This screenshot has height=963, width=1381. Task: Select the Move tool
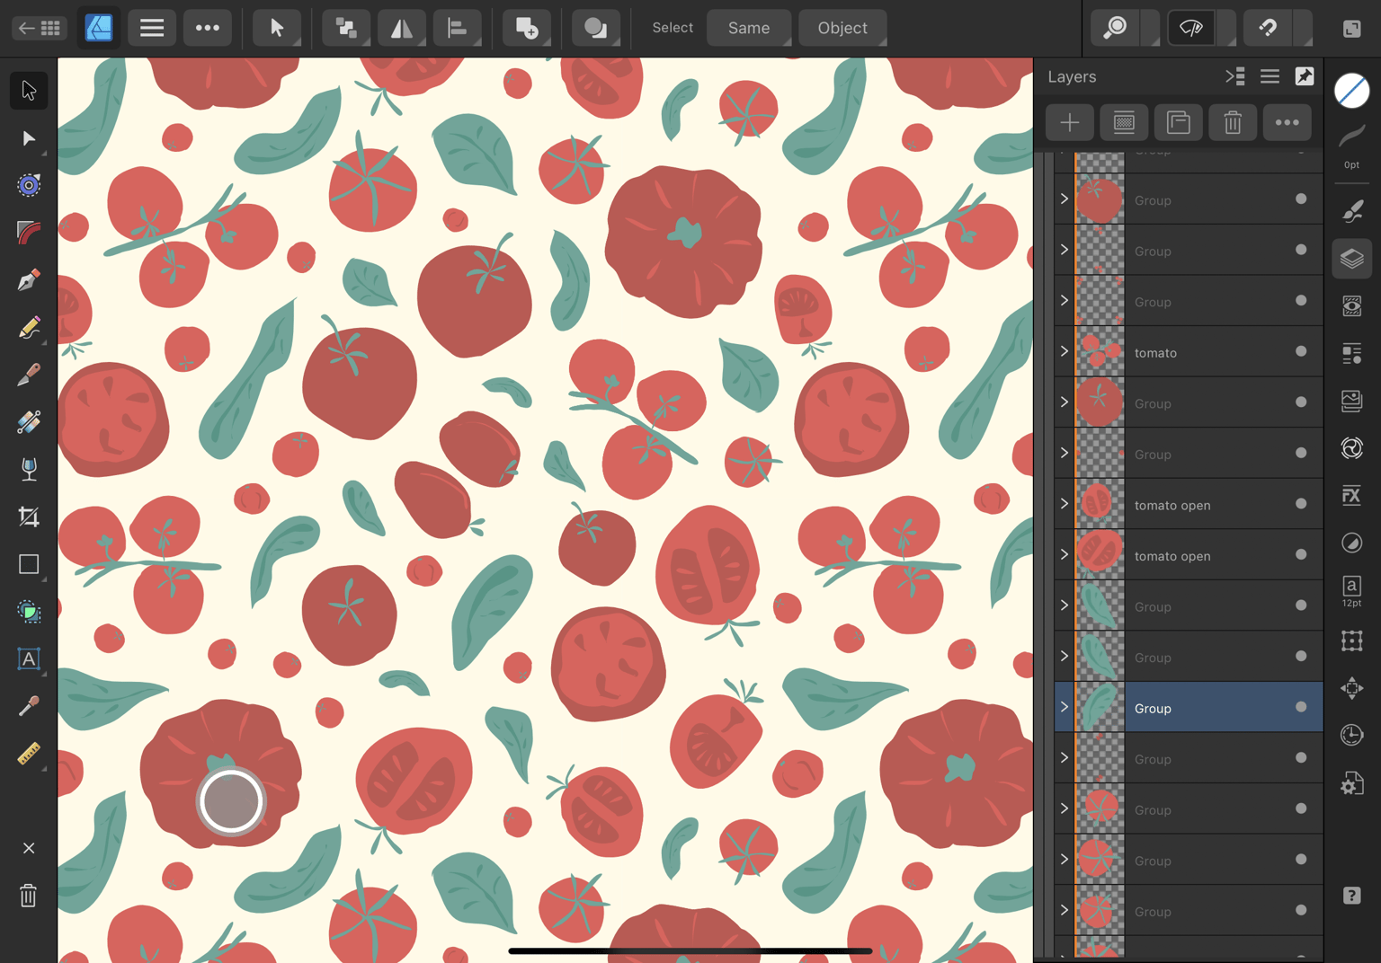(29, 91)
